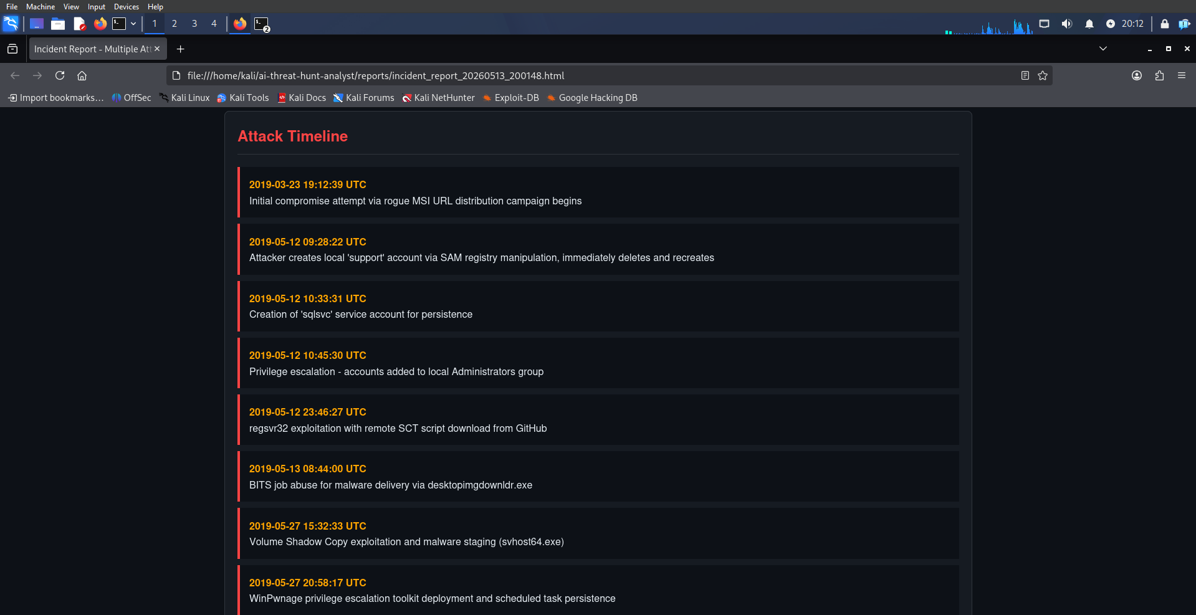Open the Firefox account icon
This screenshot has height=615, width=1196.
tap(1137, 75)
